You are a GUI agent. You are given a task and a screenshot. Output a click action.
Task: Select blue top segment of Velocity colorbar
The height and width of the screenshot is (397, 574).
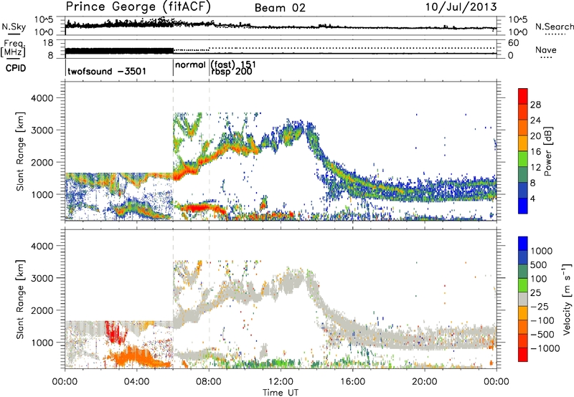click(x=523, y=244)
